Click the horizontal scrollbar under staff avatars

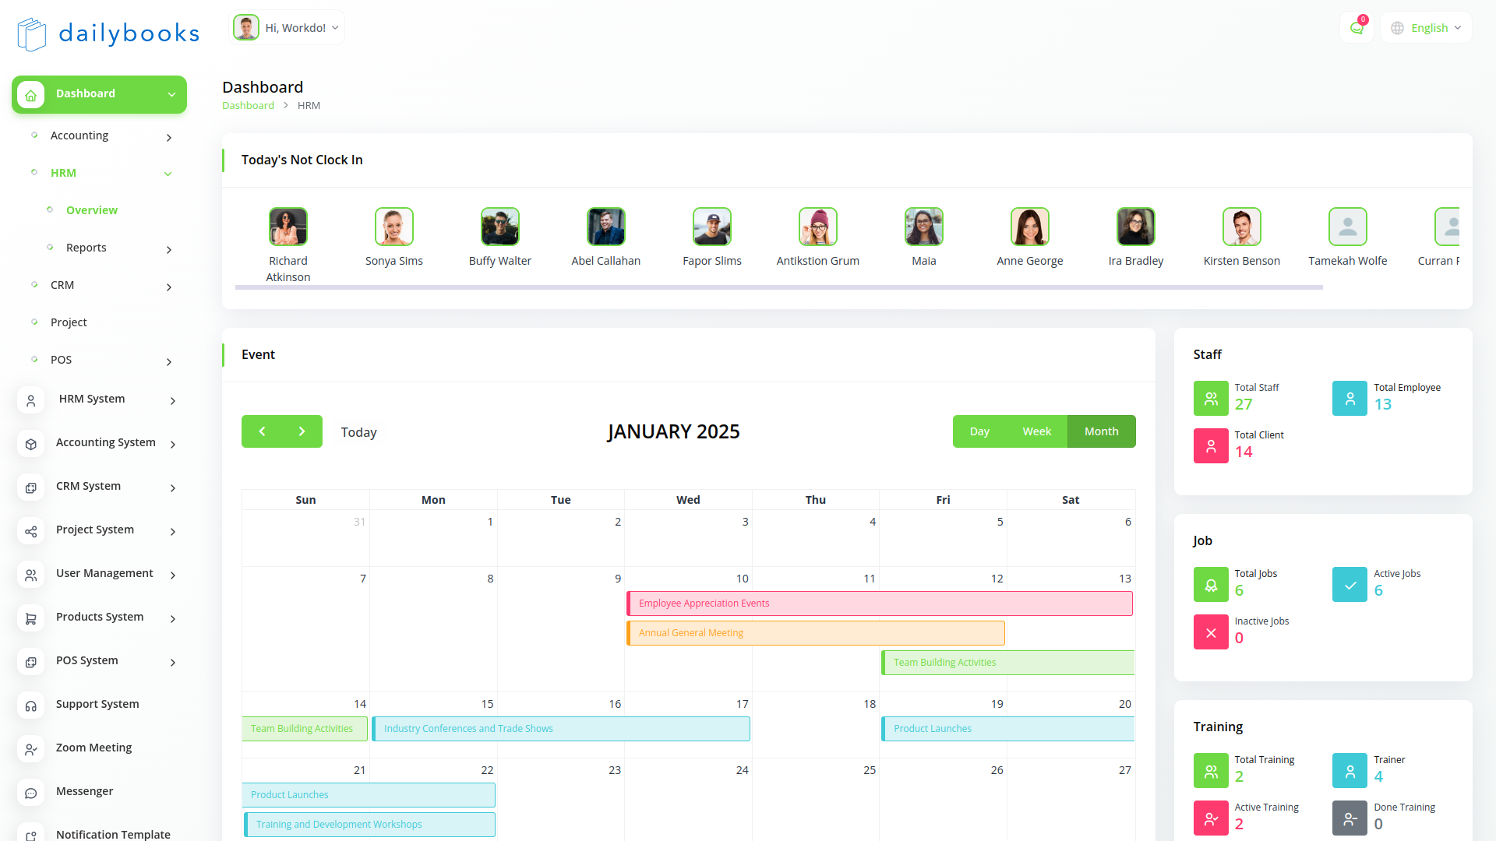click(778, 287)
